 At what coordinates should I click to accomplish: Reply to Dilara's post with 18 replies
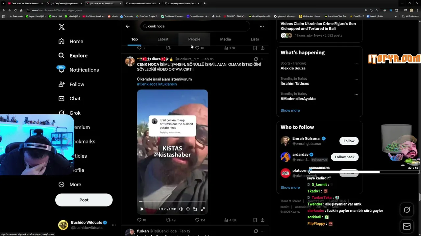tap(142, 220)
